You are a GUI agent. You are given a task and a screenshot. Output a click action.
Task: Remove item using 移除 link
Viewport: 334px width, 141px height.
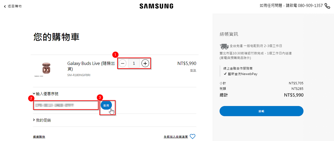click(x=193, y=70)
